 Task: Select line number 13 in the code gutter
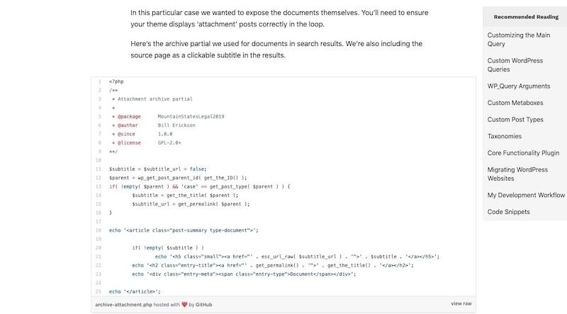[99, 186]
